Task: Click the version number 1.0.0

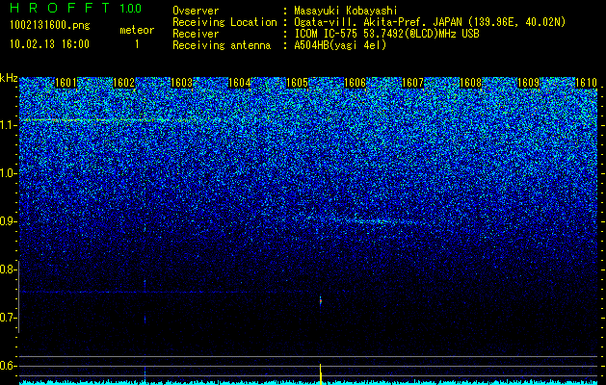Action: (x=131, y=8)
